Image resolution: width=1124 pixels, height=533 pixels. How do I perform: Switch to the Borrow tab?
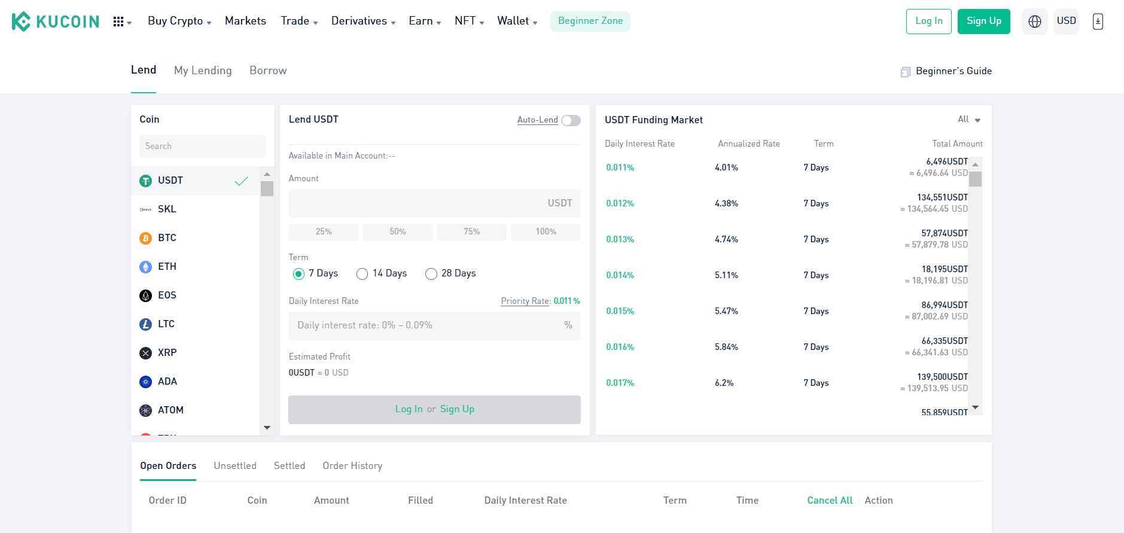(268, 71)
